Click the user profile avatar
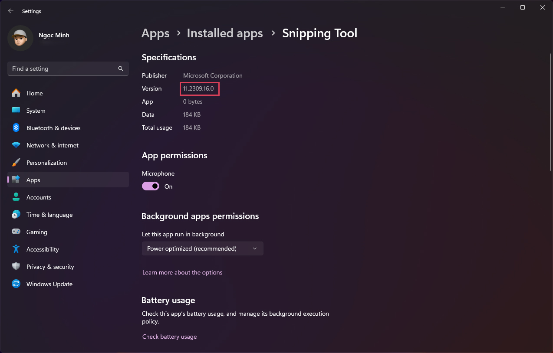This screenshot has height=353, width=553. (x=20, y=38)
